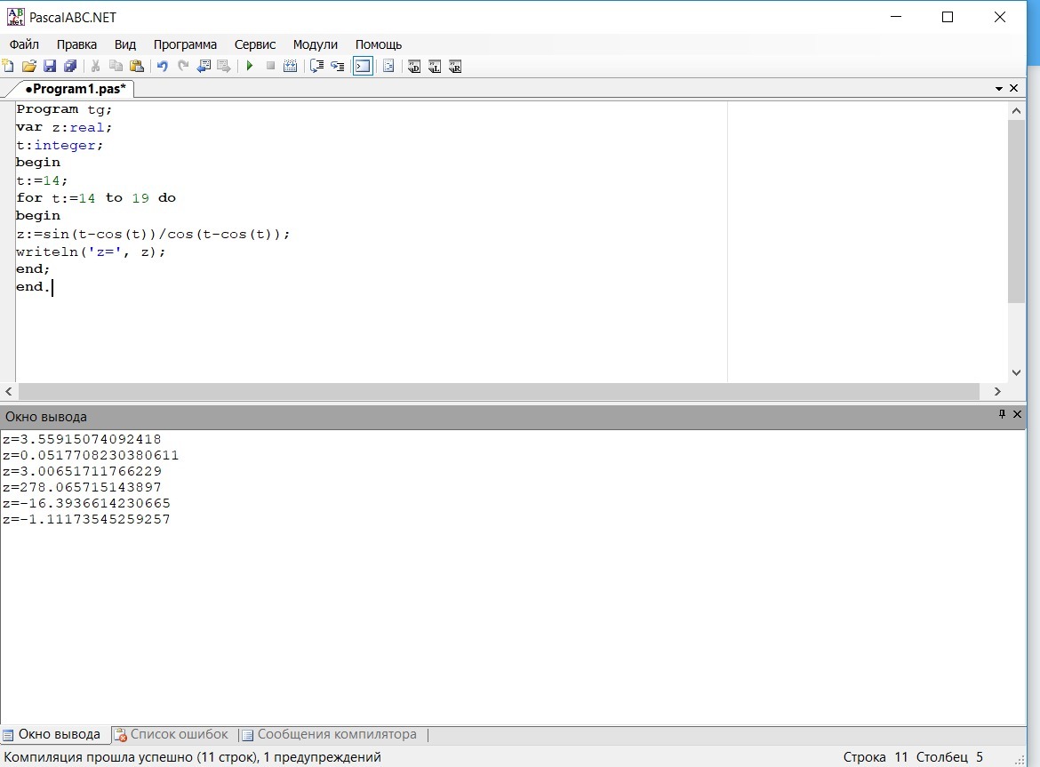The height and width of the screenshot is (767, 1040).
Task: Click the horizontal scroll right arrow
Action: point(997,392)
